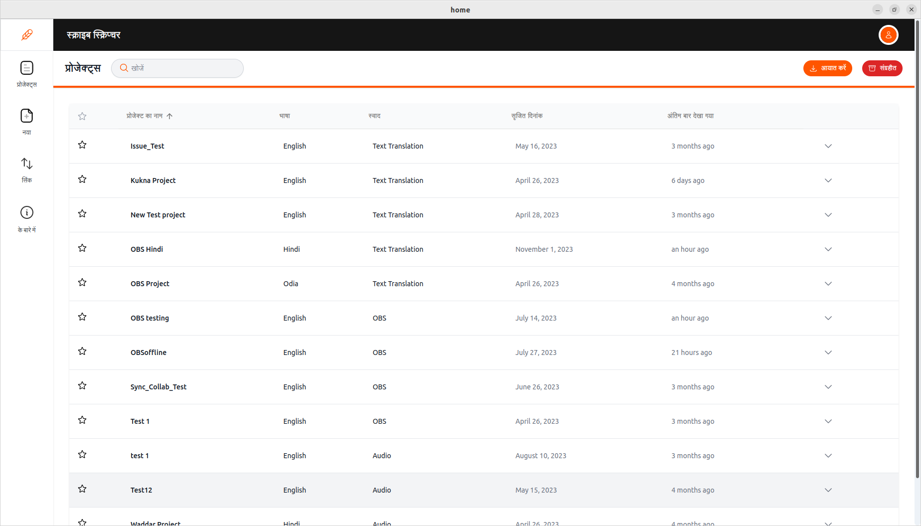
Task: Sort by सृजित दिनांक created date header
Action: pyautogui.click(x=527, y=116)
